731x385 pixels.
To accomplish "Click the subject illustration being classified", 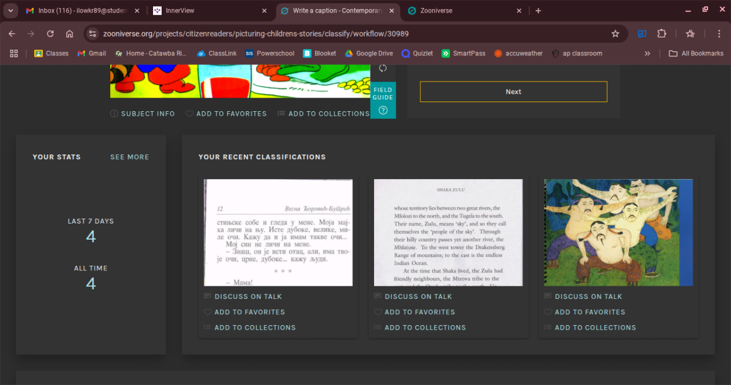I will [x=240, y=81].
